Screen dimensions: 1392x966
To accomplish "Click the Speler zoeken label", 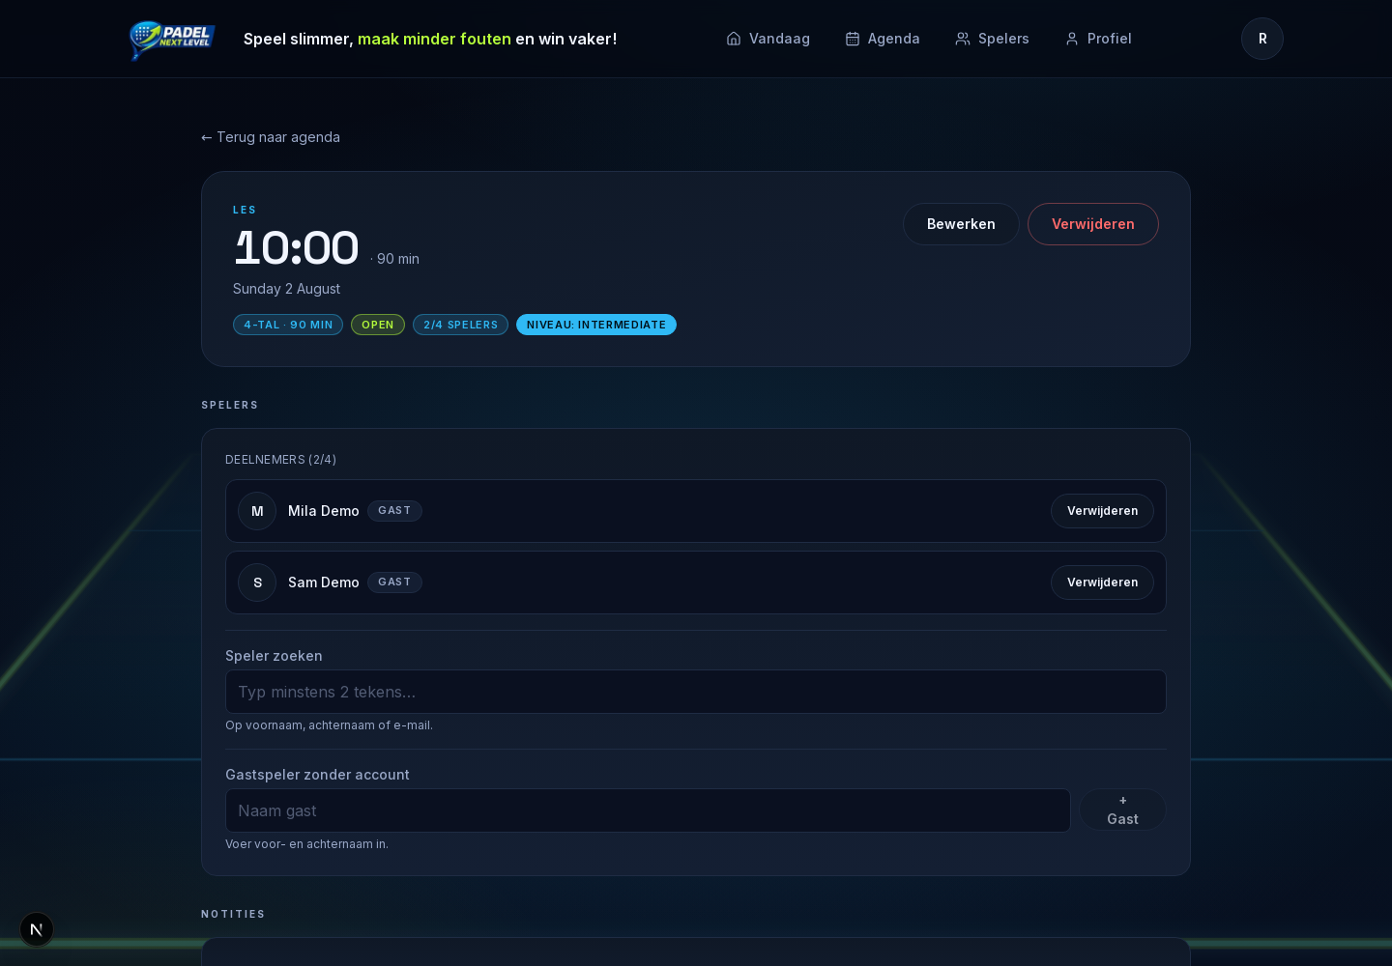I will click(x=274, y=656).
